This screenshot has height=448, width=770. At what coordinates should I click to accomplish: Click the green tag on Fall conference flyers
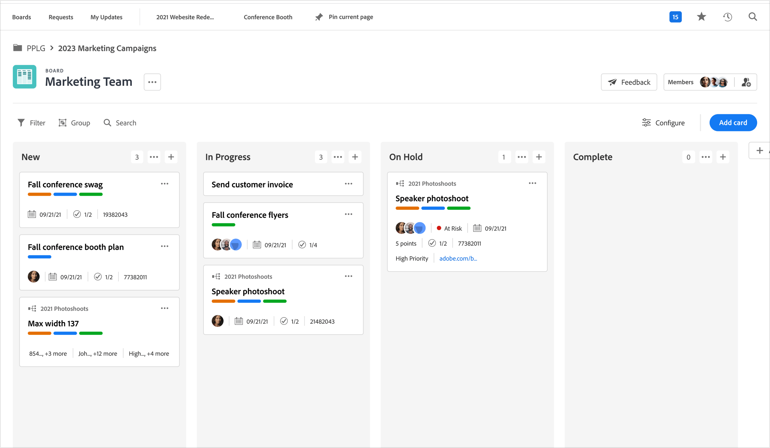[223, 225]
